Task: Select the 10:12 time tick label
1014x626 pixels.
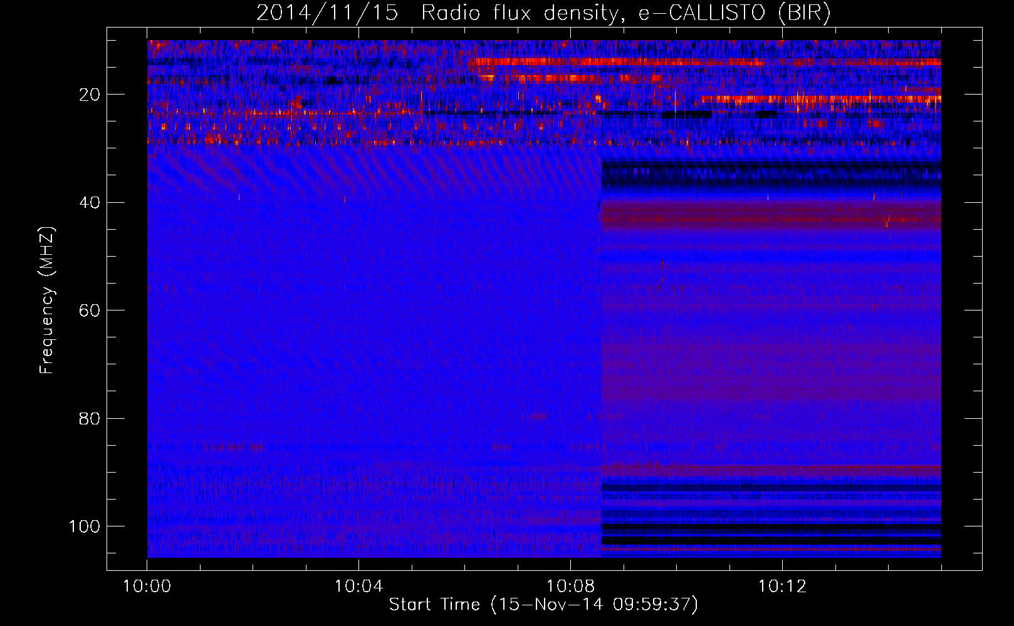Action: [782, 587]
